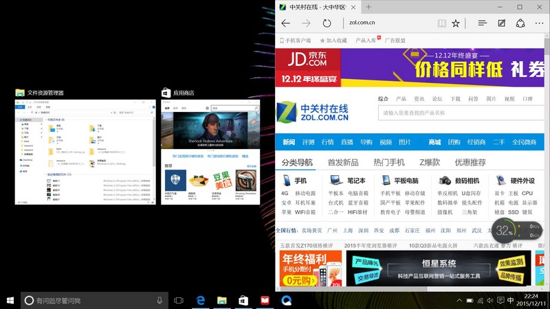Open Action Center notifications
This screenshot has width=550, height=309.
click(x=500, y=301)
